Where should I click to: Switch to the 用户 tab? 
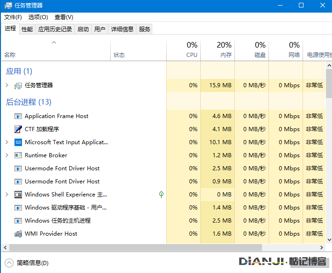click(100, 29)
